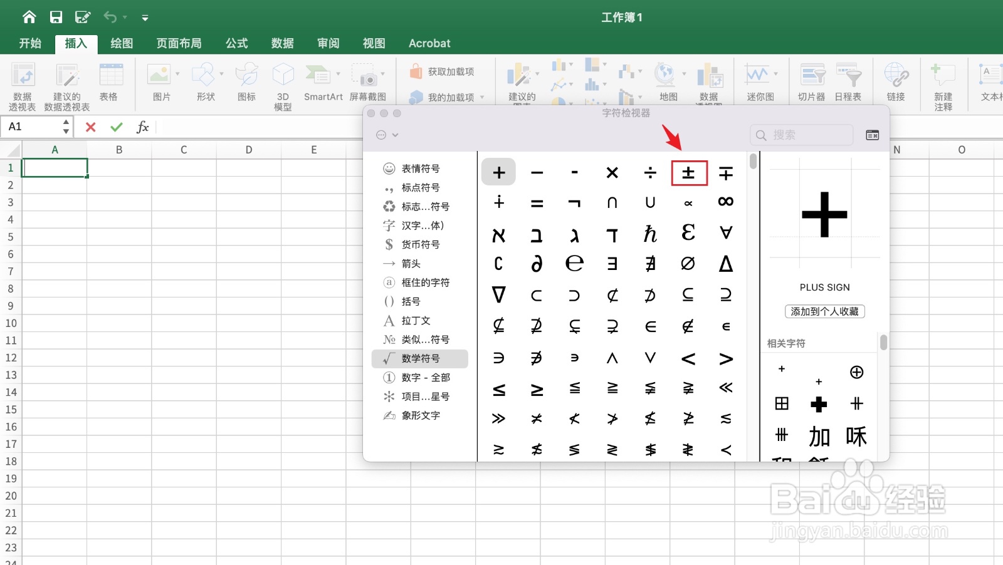Image resolution: width=1003 pixels, height=565 pixels.
Task: Select 货币符号 category
Action: tap(420, 244)
